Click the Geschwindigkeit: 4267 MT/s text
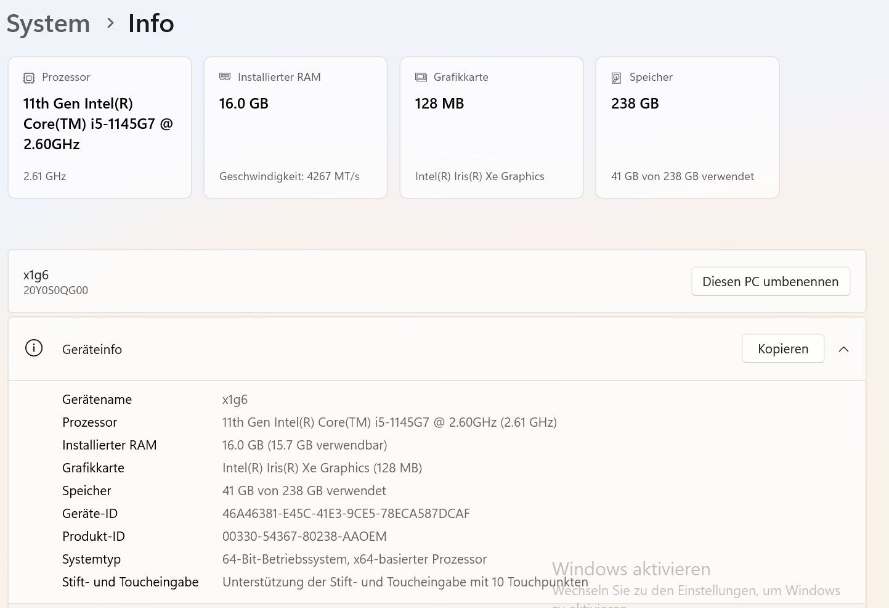The width and height of the screenshot is (889, 608). tap(290, 176)
